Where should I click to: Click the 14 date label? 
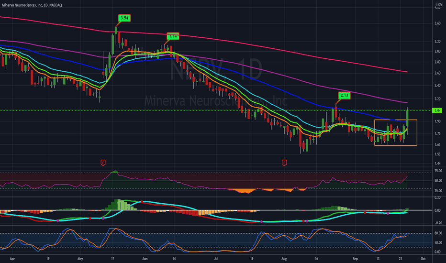click(x=174, y=259)
